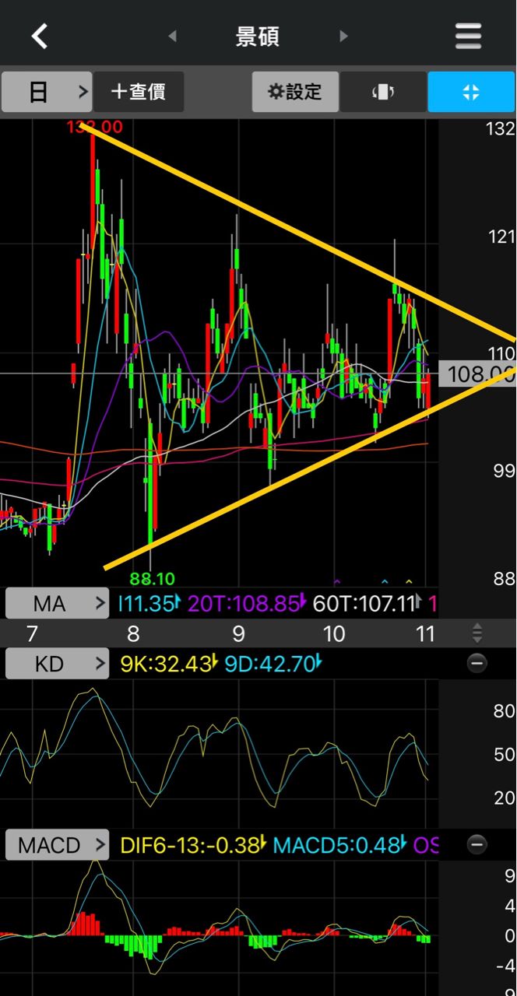Toggle the 十查價 price lookup crosshair
The image size is (517, 996).
tap(139, 92)
